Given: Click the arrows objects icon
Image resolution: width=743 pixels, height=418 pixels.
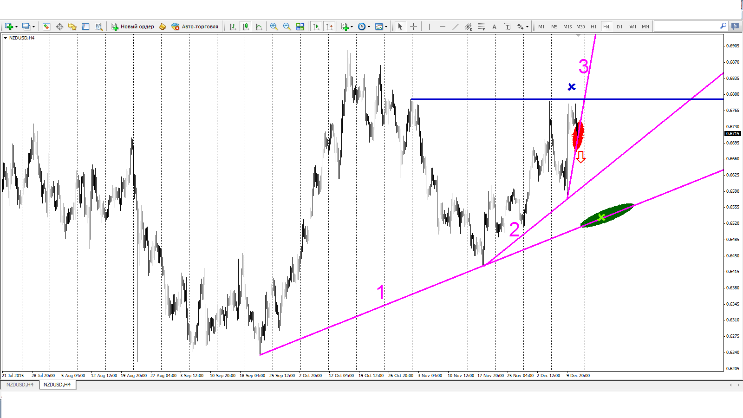Looking at the screenshot, I should (x=520, y=26).
